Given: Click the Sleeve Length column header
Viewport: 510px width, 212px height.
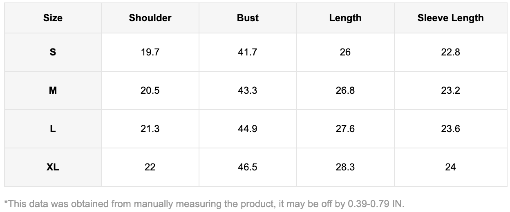Looking at the screenshot, I should click(450, 18).
